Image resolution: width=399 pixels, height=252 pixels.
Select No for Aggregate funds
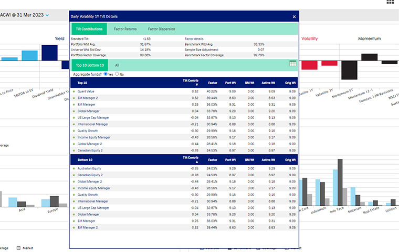coord(117,74)
